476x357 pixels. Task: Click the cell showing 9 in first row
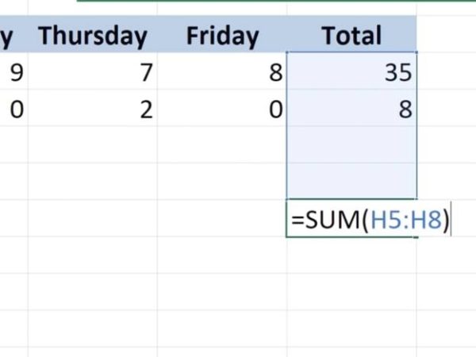pos(14,71)
